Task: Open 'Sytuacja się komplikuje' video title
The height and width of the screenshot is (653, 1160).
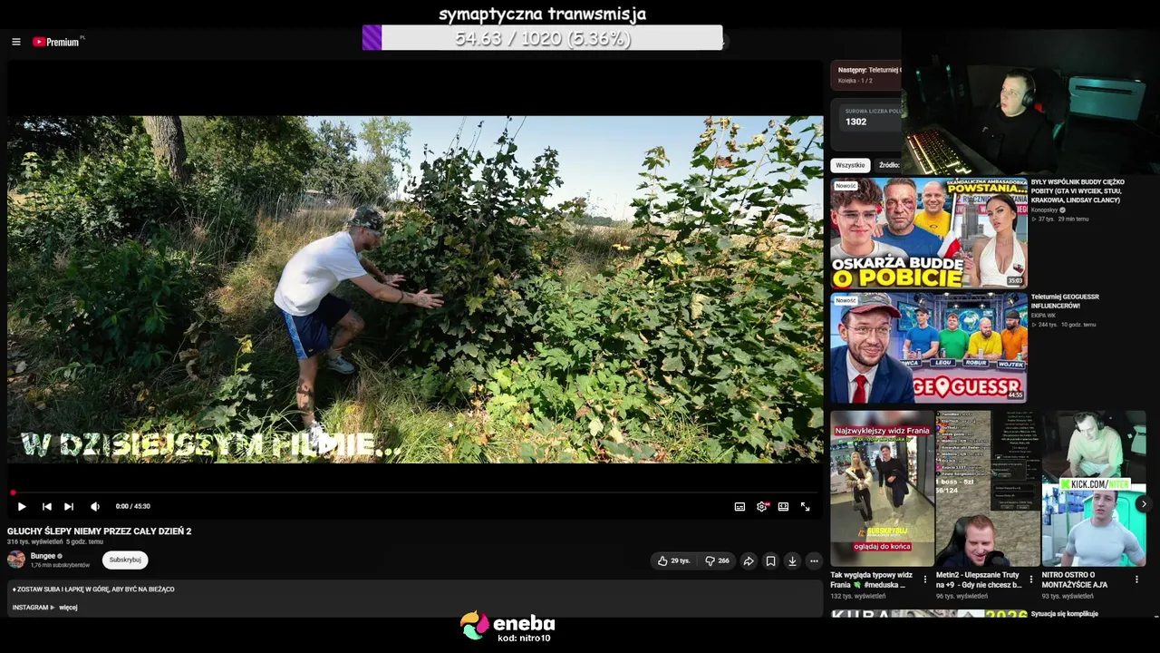Action: pos(1065,614)
